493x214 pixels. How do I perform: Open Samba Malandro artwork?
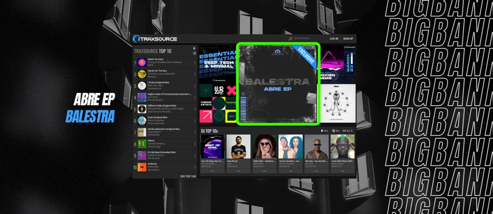[142, 132]
